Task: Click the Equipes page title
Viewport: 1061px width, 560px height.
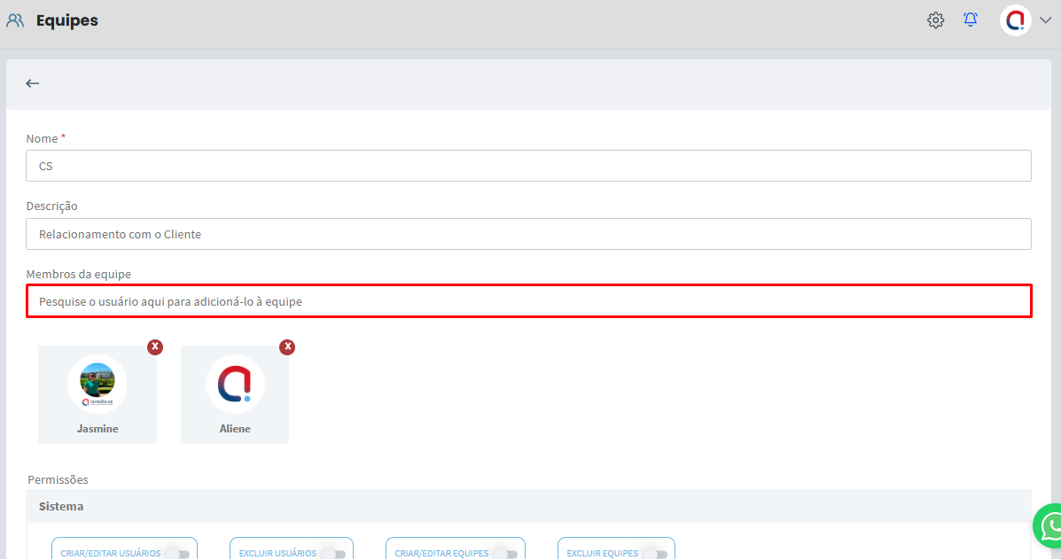Action: (67, 20)
